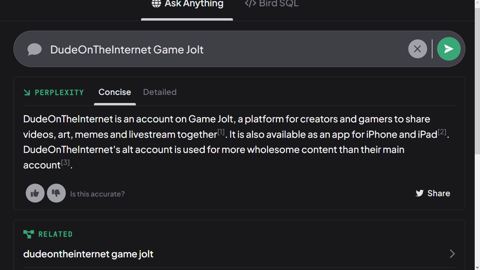Click the thumbs up icon

[x=35, y=193]
